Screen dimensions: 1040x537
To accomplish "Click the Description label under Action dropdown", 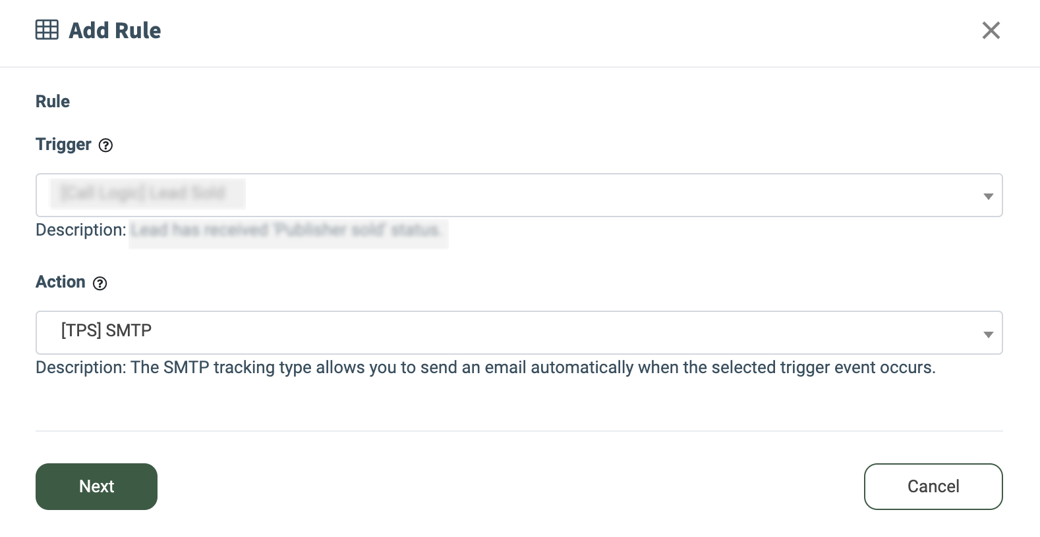I will click(80, 367).
